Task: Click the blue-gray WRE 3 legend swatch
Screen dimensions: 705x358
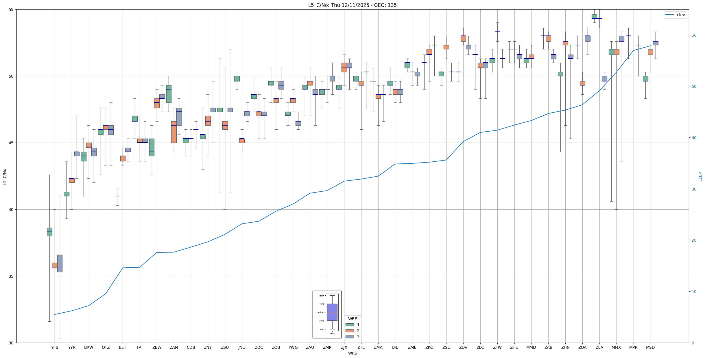Action: point(350,337)
